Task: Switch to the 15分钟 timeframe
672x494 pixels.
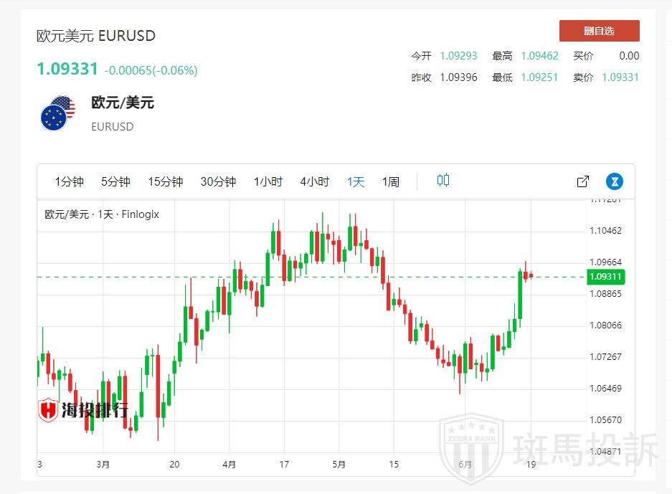Action: tap(166, 181)
